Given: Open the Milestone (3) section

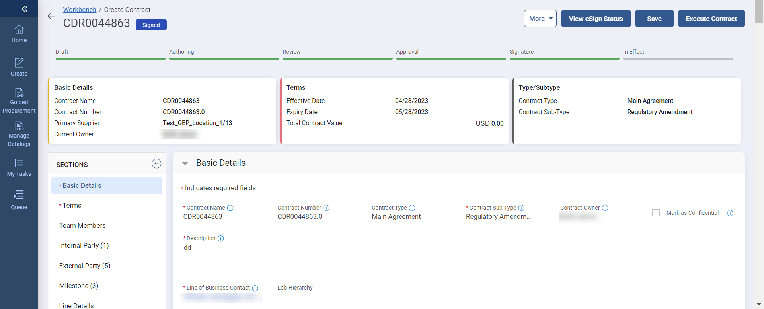Looking at the screenshot, I should coord(79,286).
